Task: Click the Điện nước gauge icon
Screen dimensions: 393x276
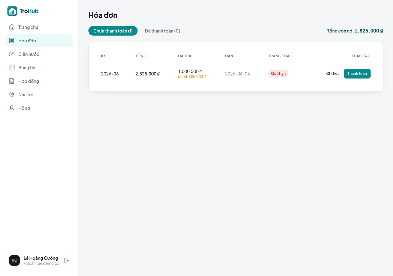Action: [x=12, y=54]
